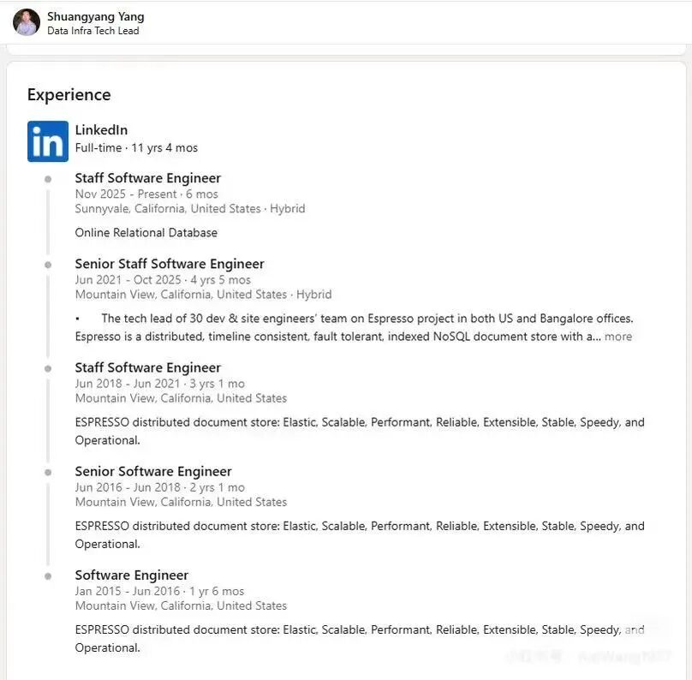This screenshot has width=692, height=680.
Task: Click the "Jan 2015 - Jun 2016" date range
Action: pyautogui.click(x=128, y=591)
